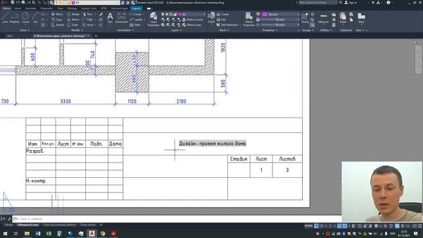Image resolution: width=423 pixels, height=238 pixels.
Task: Click Make Current layer button
Action: pos(192,19)
